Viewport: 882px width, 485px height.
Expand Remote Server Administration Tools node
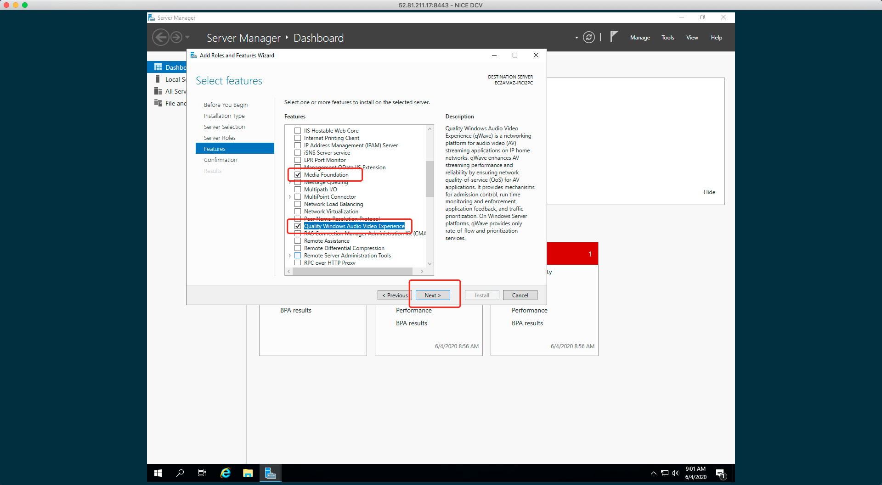pyautogui.click(x=290, y=256)
